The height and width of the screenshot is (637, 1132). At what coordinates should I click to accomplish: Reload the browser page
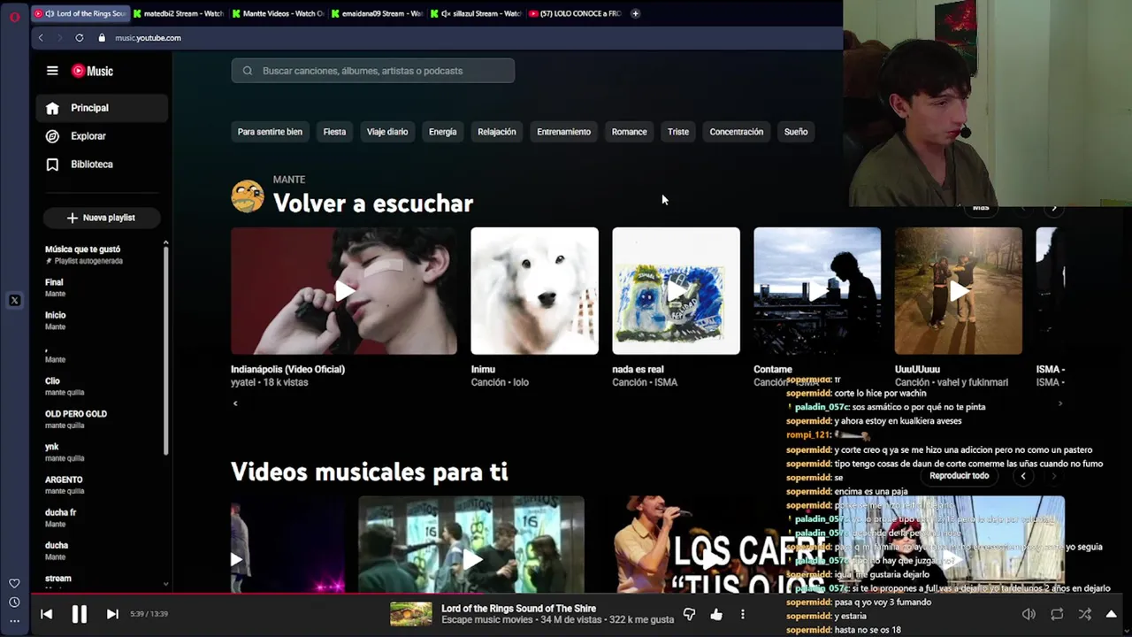pos(80,38)
